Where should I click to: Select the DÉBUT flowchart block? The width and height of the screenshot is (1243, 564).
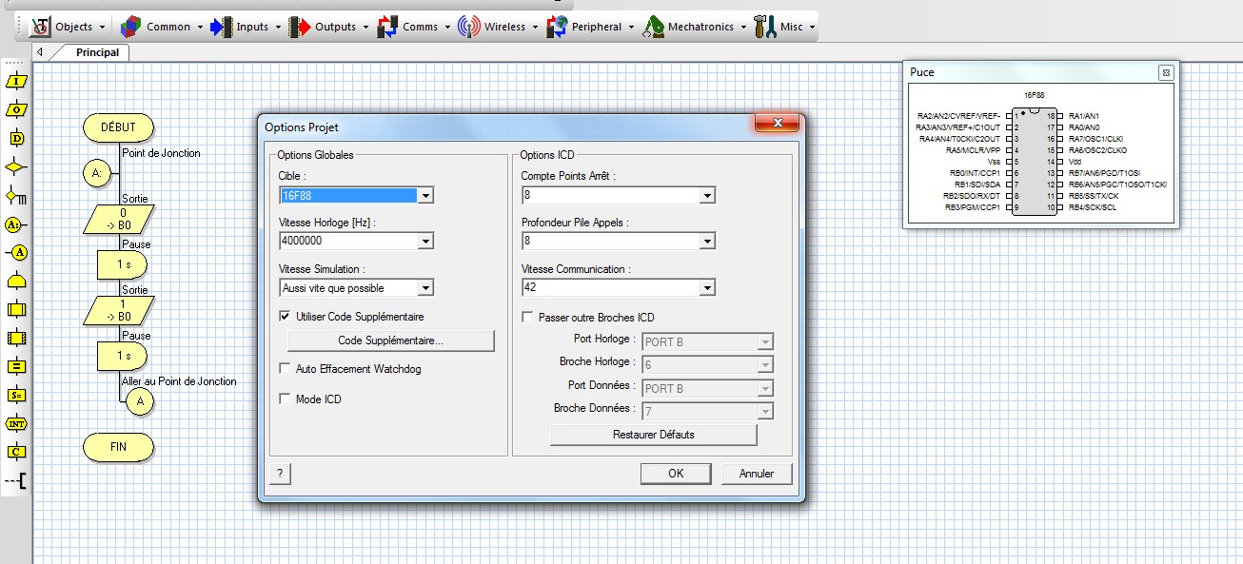coord(118,127)
